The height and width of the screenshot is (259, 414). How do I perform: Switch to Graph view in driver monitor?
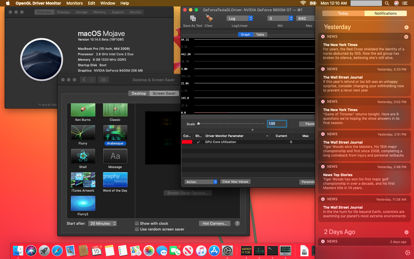tap(246, 35)
